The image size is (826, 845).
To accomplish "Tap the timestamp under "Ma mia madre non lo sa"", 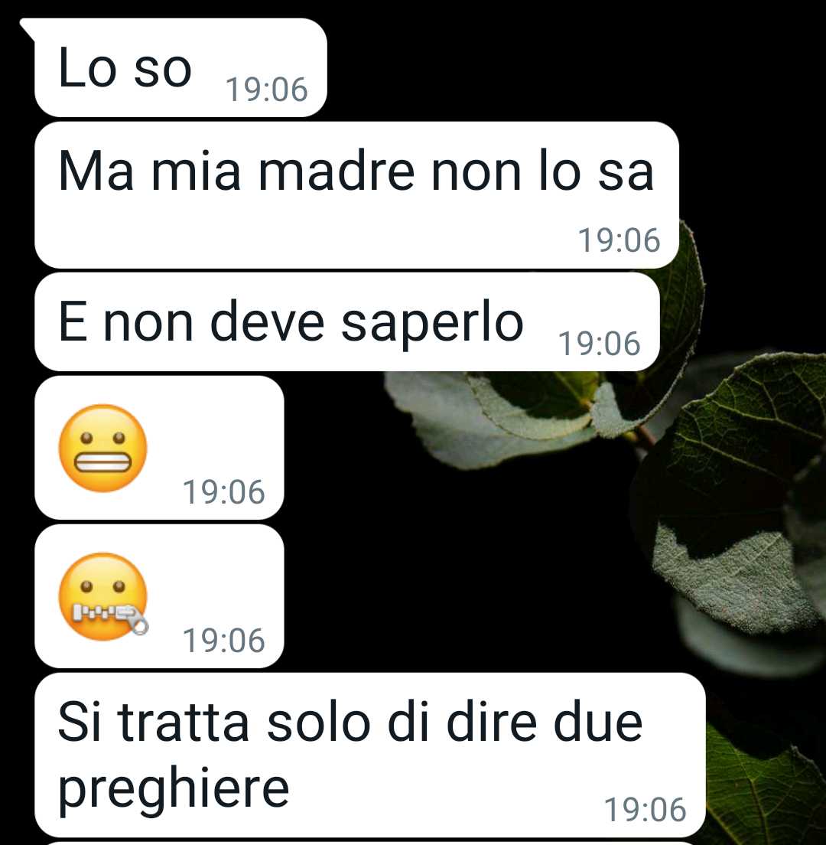I will [x=619, y=240].
